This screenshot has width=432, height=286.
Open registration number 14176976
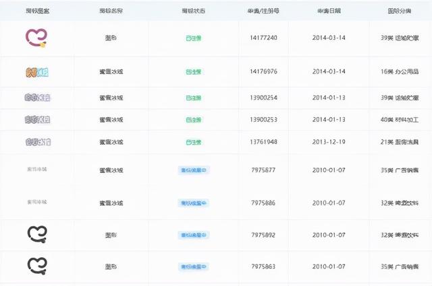point(263,71)
